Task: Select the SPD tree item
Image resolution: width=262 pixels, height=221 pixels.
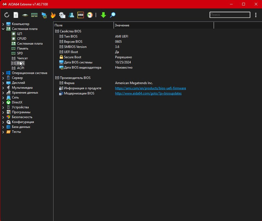Action: point(20,53)
